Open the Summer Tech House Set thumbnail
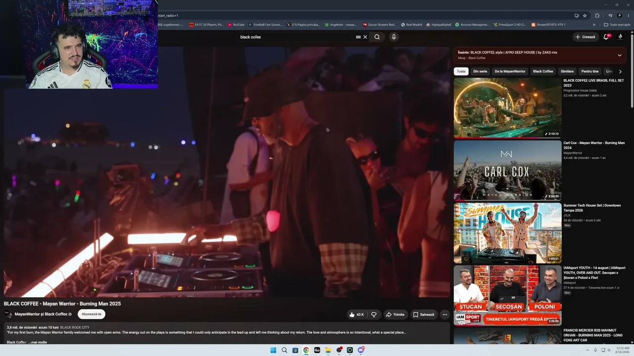The width and height of the screenshot is (634, 356). (x=508, y=233)
